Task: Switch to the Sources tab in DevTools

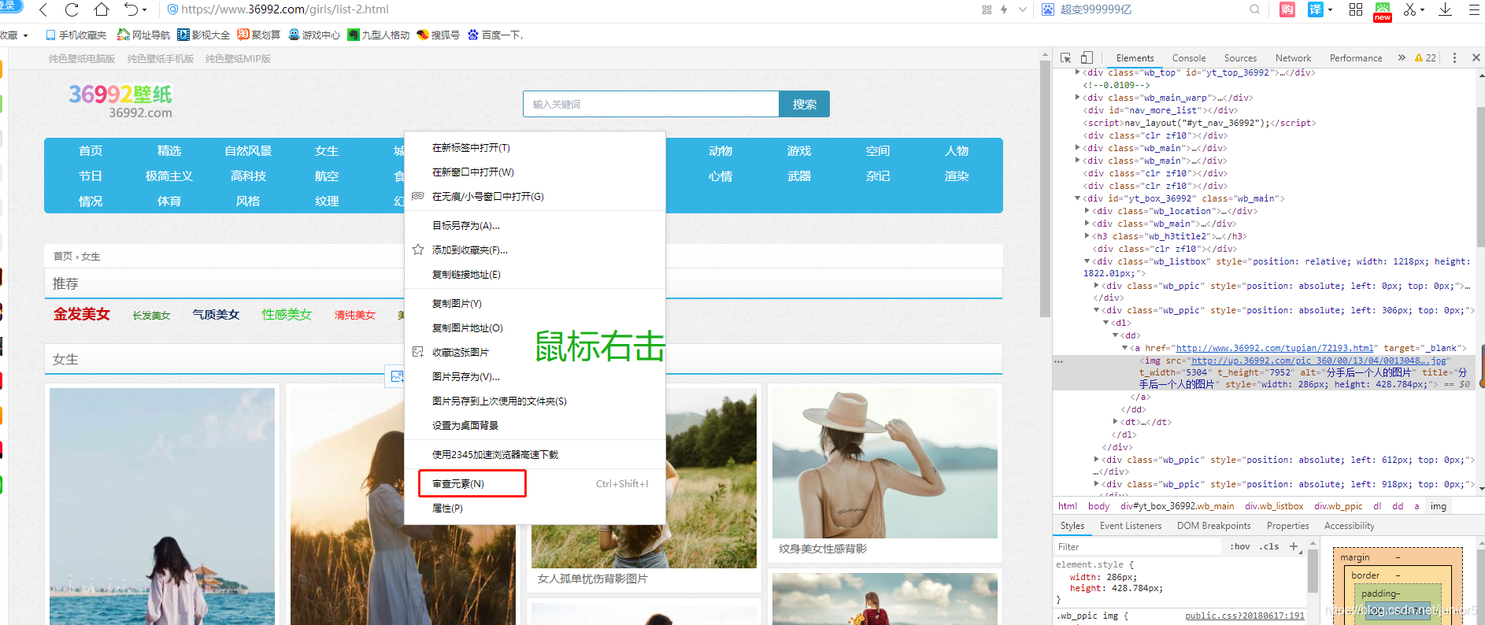Action: 1240,58
